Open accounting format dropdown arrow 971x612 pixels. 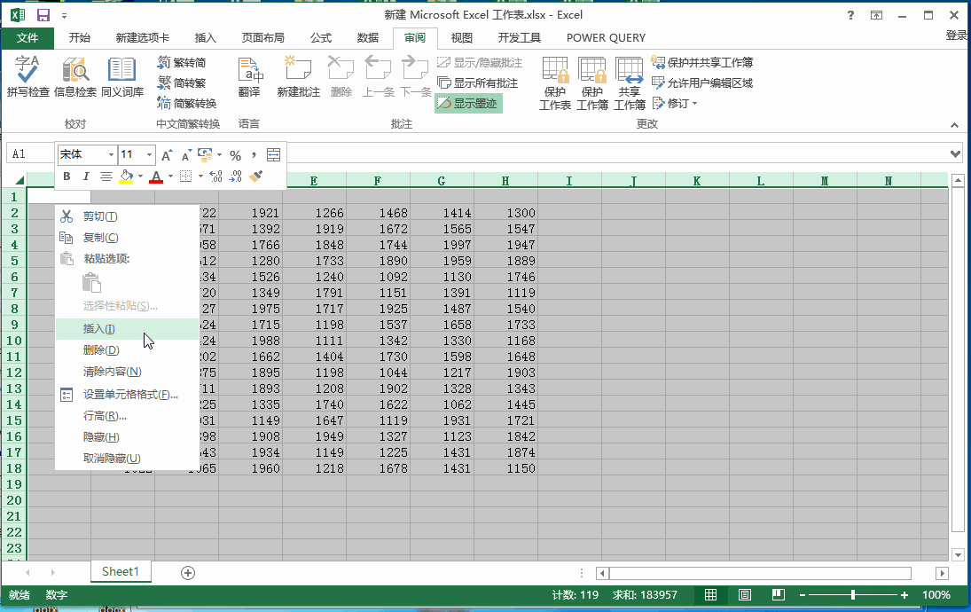coord(219,155)
